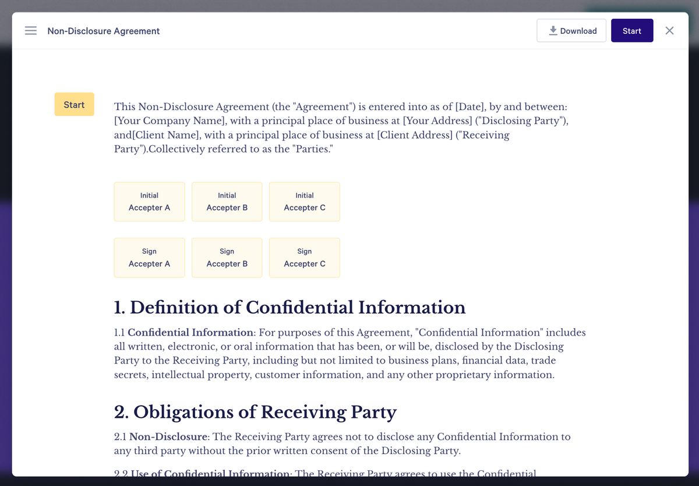
Task: Click the bold Non-Disclosure term in 2.1
Action: point(169,436)
